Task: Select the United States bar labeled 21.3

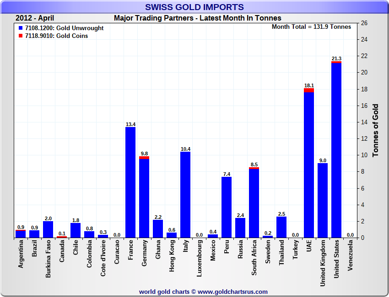Action: click(x=336, y=151)
